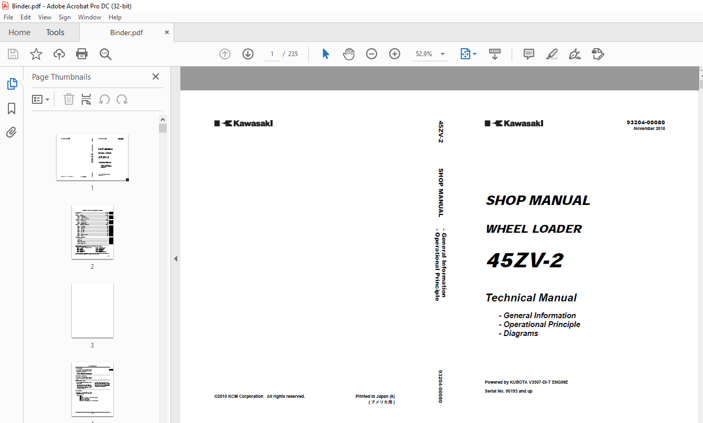Open the Sign document pen icon

click(575, 54)
